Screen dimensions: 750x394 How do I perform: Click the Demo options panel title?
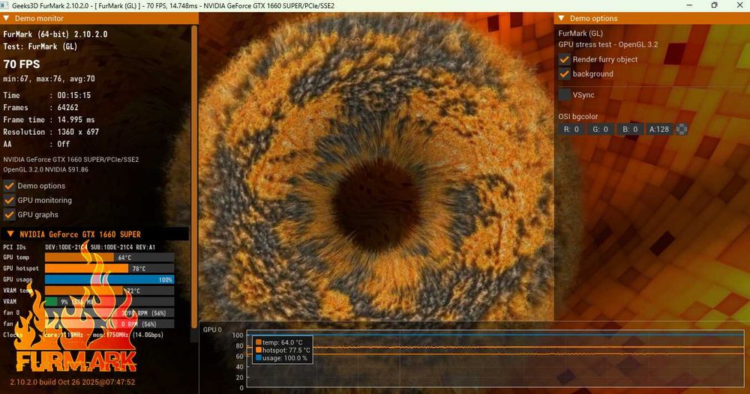click(x=593, y=18)
